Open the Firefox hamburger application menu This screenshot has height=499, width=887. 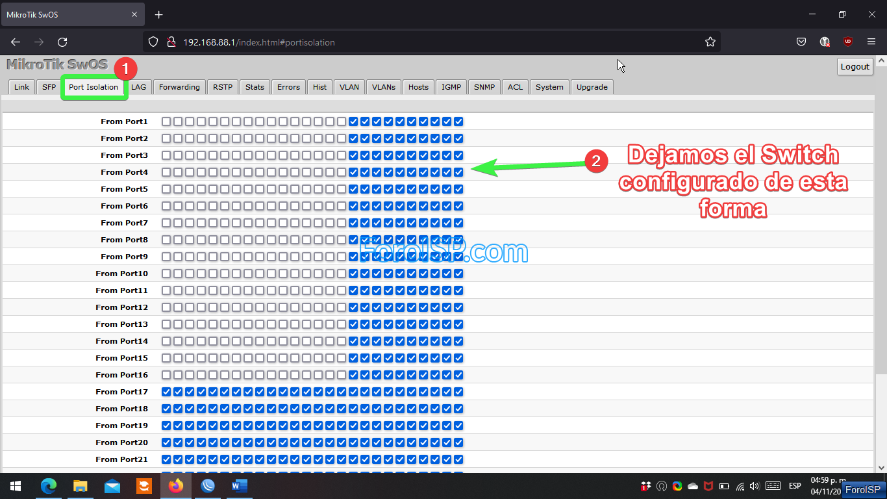tap(871, 42)
